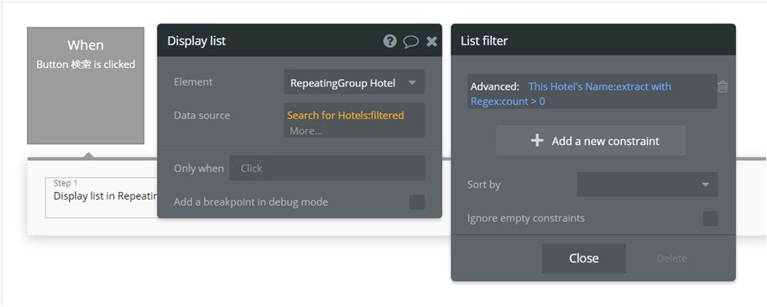Viewport: 767px width, 307px height.
Task: Open help for Display list action
Action: (389, 41)
